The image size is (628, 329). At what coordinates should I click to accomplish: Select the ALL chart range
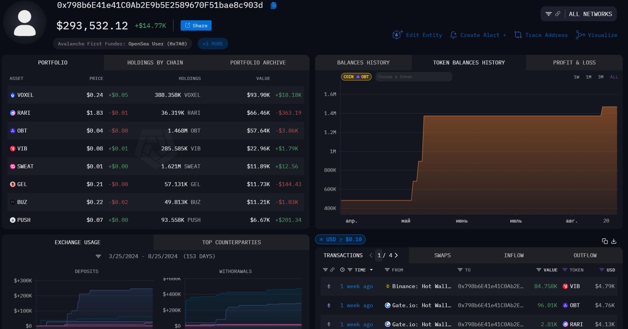(x=614, y=77)
